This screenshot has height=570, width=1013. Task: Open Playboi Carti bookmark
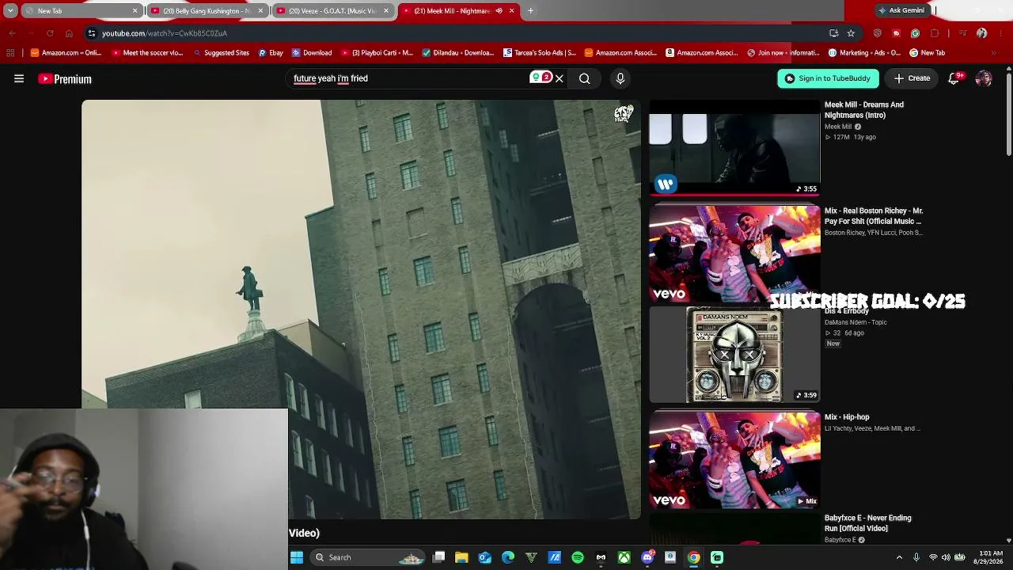click(x=378, y=53)
